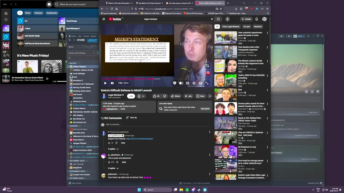The height and width of the screenshot is (193, 344).
Task: Click the Add a comment field
Action: point(157,124)
